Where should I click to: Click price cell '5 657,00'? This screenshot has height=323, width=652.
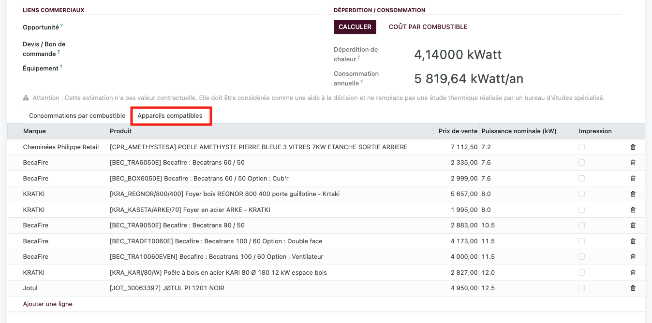coord(464,194)
